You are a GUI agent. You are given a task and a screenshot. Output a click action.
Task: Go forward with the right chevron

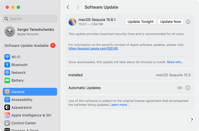(78, 7)
